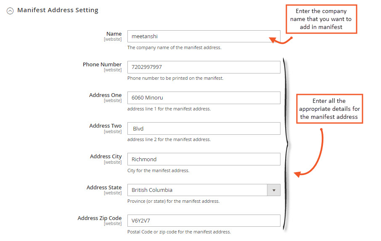Click the Phone Number label
Viewport: 381px width, 241px height.
[x=102, y=64]
